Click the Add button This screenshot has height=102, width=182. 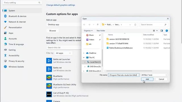[x=147, y=79]
